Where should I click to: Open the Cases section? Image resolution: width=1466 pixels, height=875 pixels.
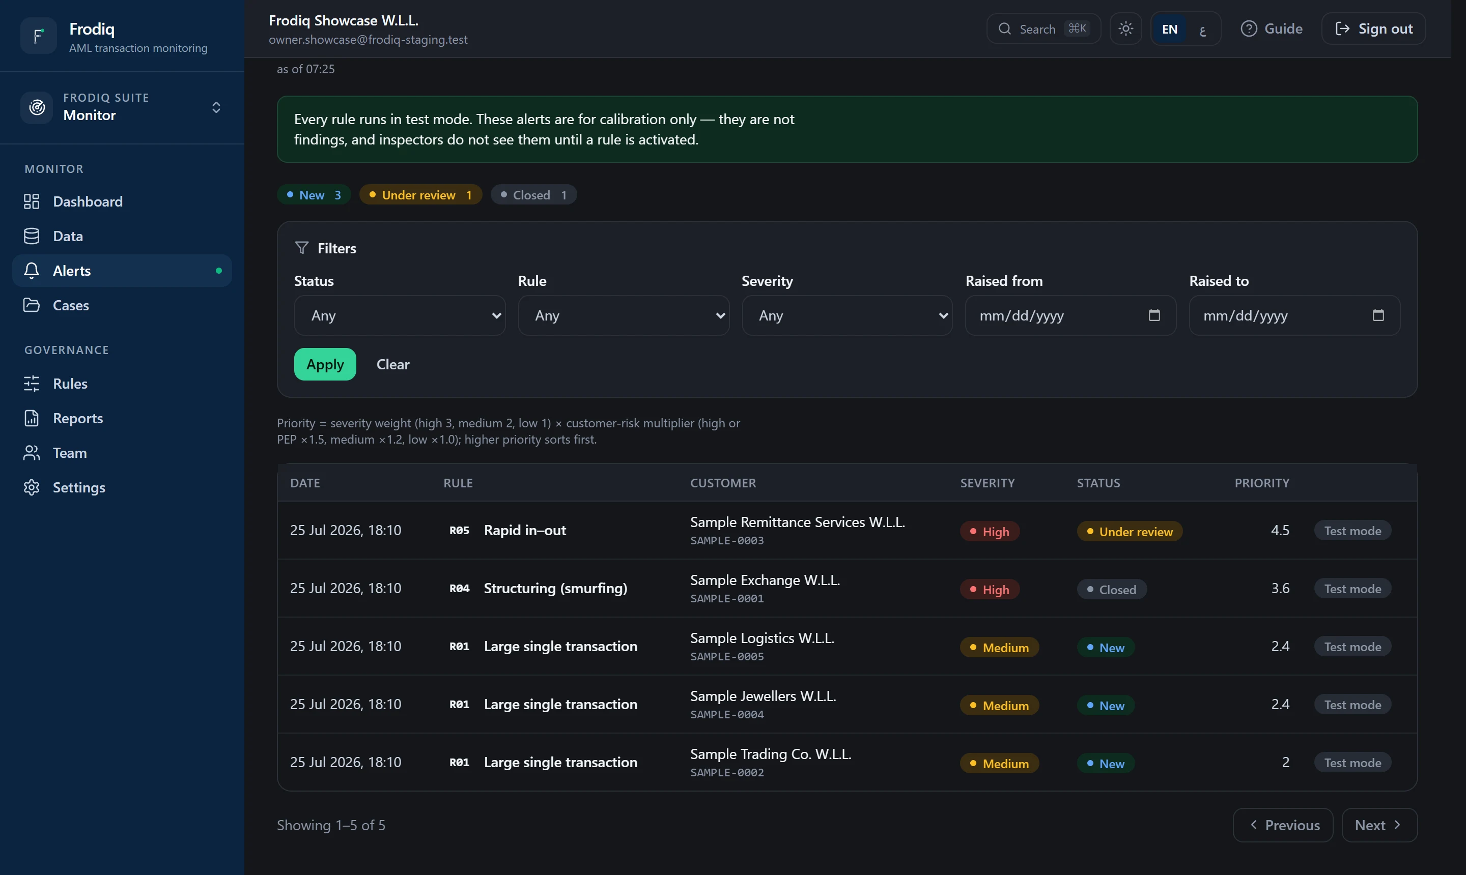122,305
